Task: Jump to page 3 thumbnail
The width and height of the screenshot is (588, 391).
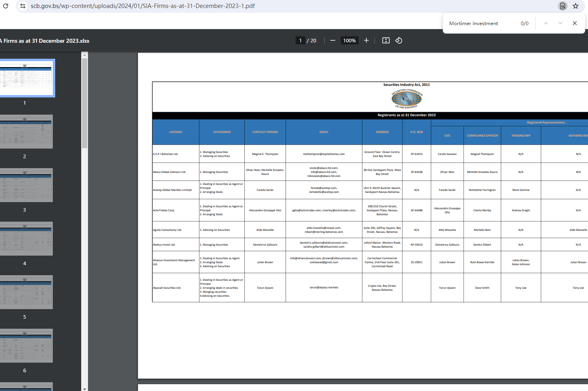Action: [x=26, y=185]
